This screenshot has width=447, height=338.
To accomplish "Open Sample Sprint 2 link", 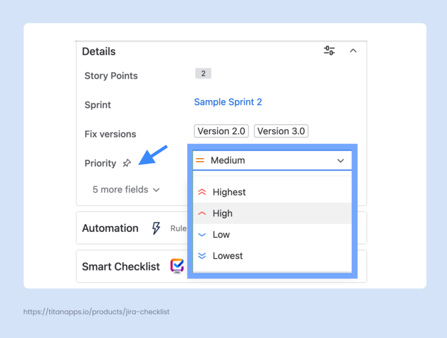I will click(x=228, y=102).
